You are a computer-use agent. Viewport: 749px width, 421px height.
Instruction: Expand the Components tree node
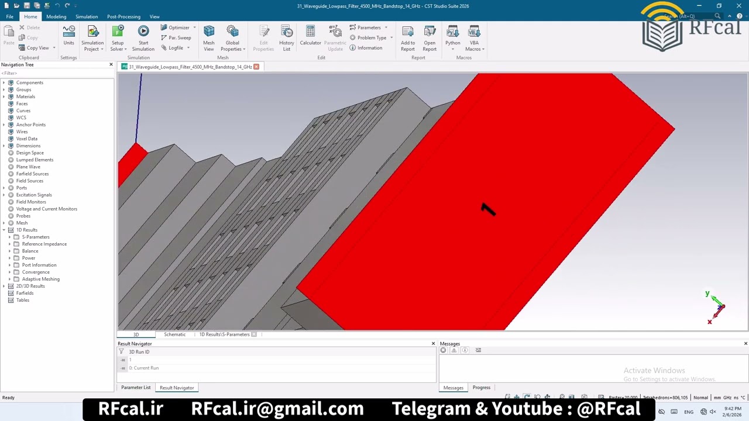point(4,82)
